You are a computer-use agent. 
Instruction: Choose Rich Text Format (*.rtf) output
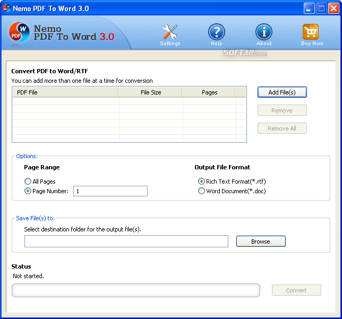pos(201,181)
